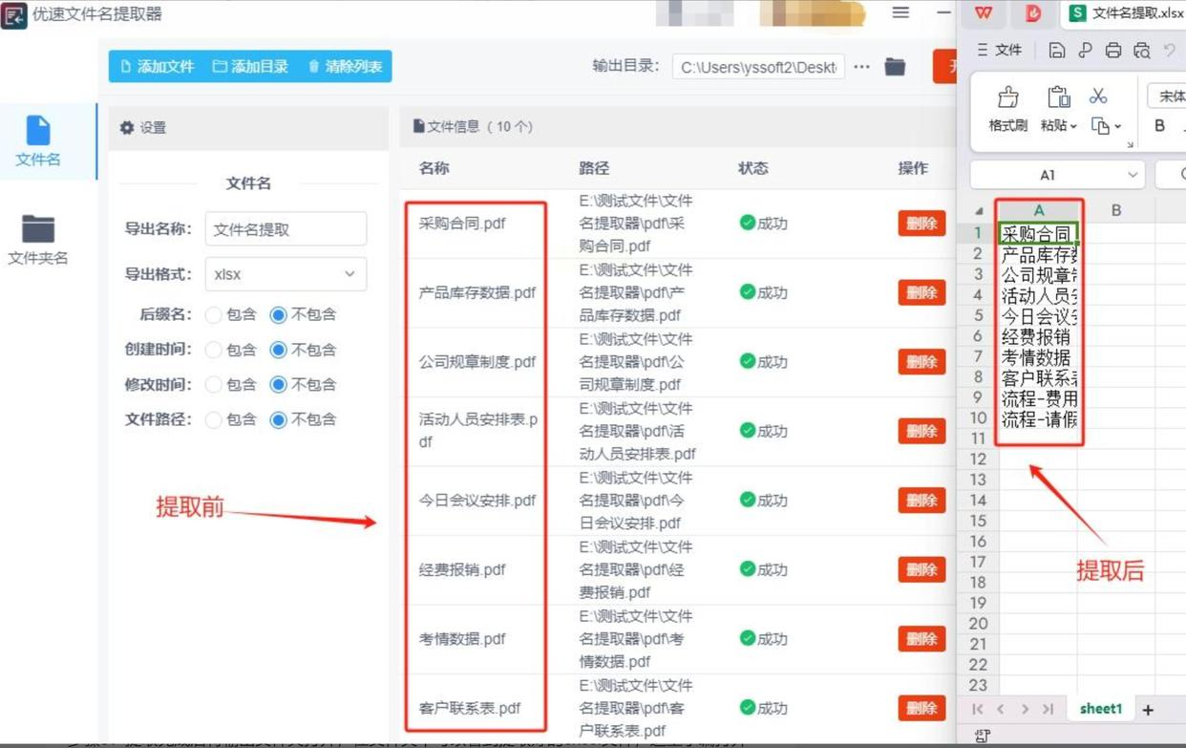Jump to last sheet navigation arrow
Viewport: 1186px width, 748px height.
click(1048, 709)
